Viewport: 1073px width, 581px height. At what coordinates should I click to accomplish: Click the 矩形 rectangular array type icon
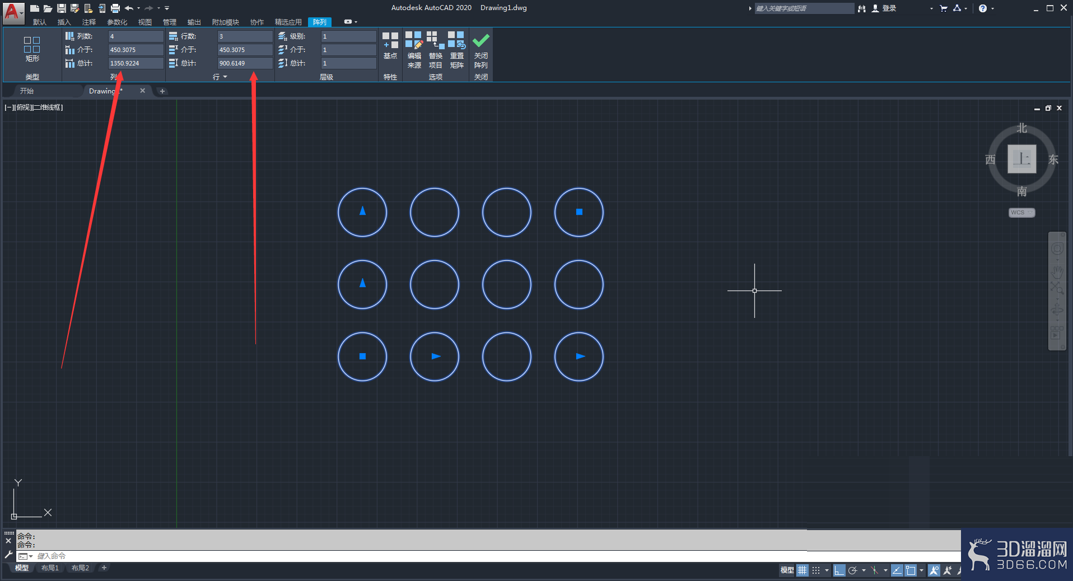point(32,49)
